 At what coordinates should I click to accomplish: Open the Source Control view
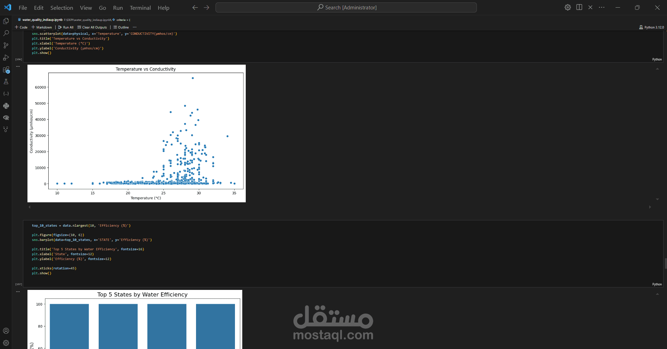6,45
